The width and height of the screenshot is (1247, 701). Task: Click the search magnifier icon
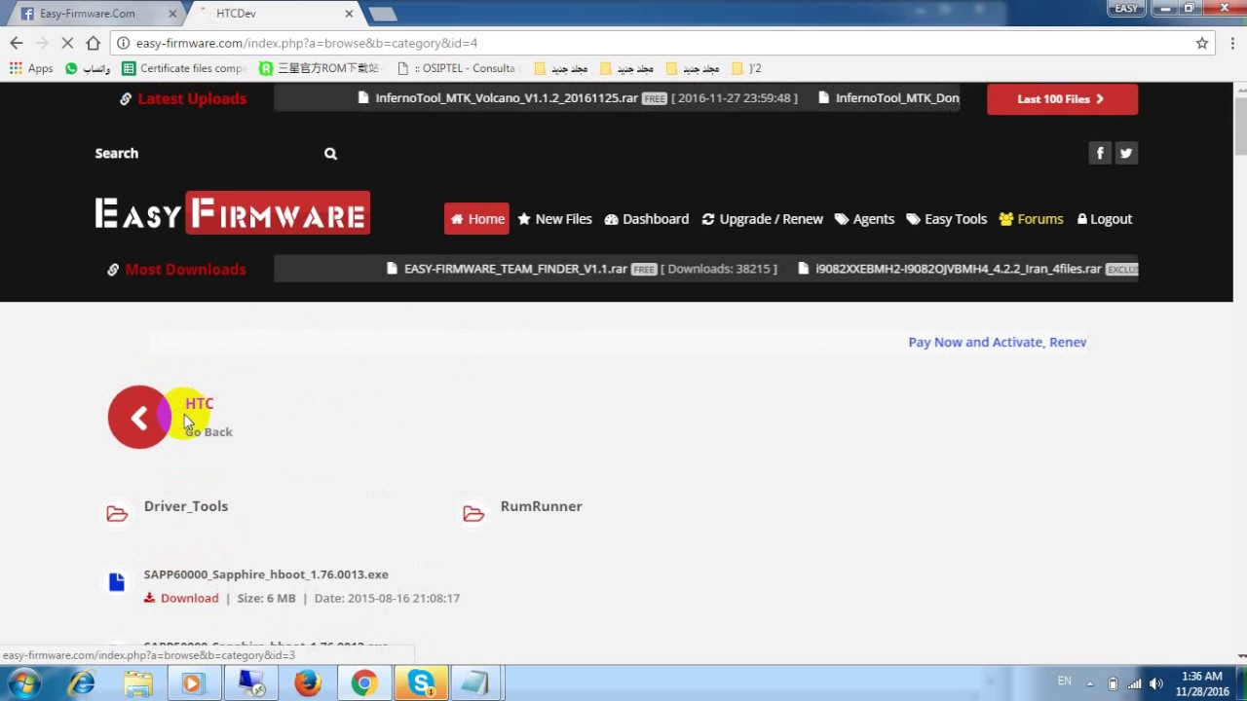tap(330, 153)
